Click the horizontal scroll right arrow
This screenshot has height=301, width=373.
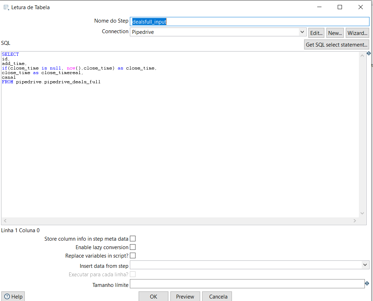coord(355,221)
